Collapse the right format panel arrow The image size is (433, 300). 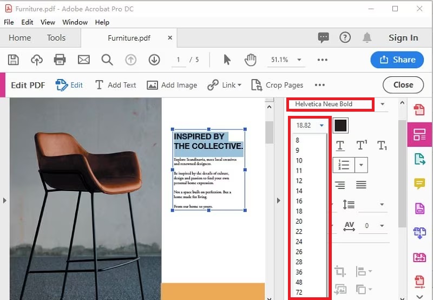[278, 200]
